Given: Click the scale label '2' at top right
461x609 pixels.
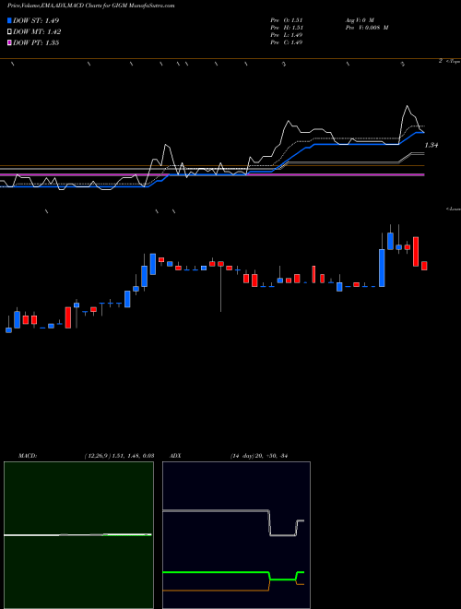Looking at the screenshot, I should pos(441,61).
